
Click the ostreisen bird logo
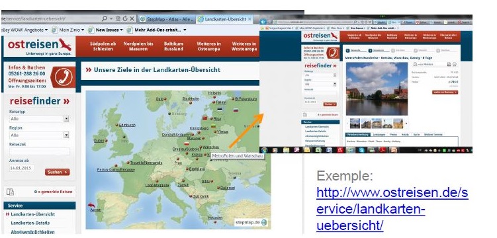(x=65, y=45)
